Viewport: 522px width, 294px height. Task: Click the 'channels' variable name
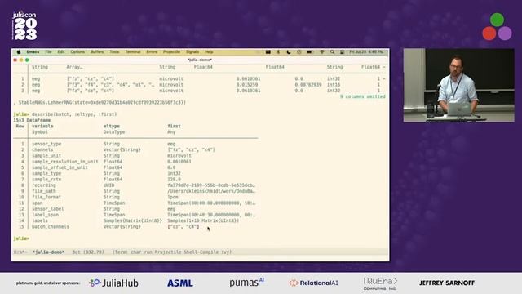pyautogui.click(x=42, y=150)
